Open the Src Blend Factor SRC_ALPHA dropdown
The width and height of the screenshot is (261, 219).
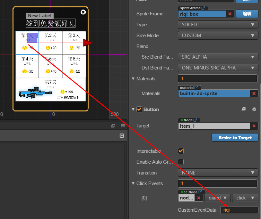tap(218, 57)
